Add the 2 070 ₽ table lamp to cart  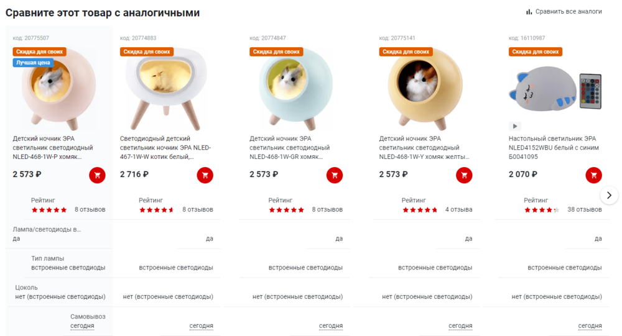coord(594,175)
